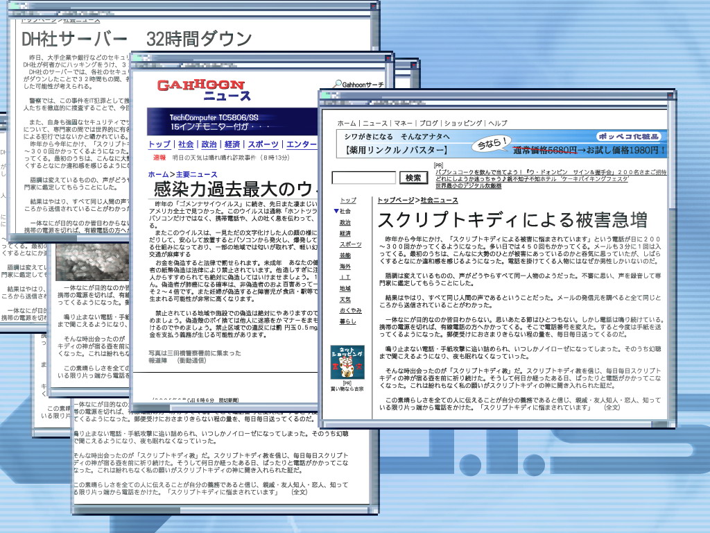
Task: Switch to 政治 tab in Gahhoon window
Action: 209,144
